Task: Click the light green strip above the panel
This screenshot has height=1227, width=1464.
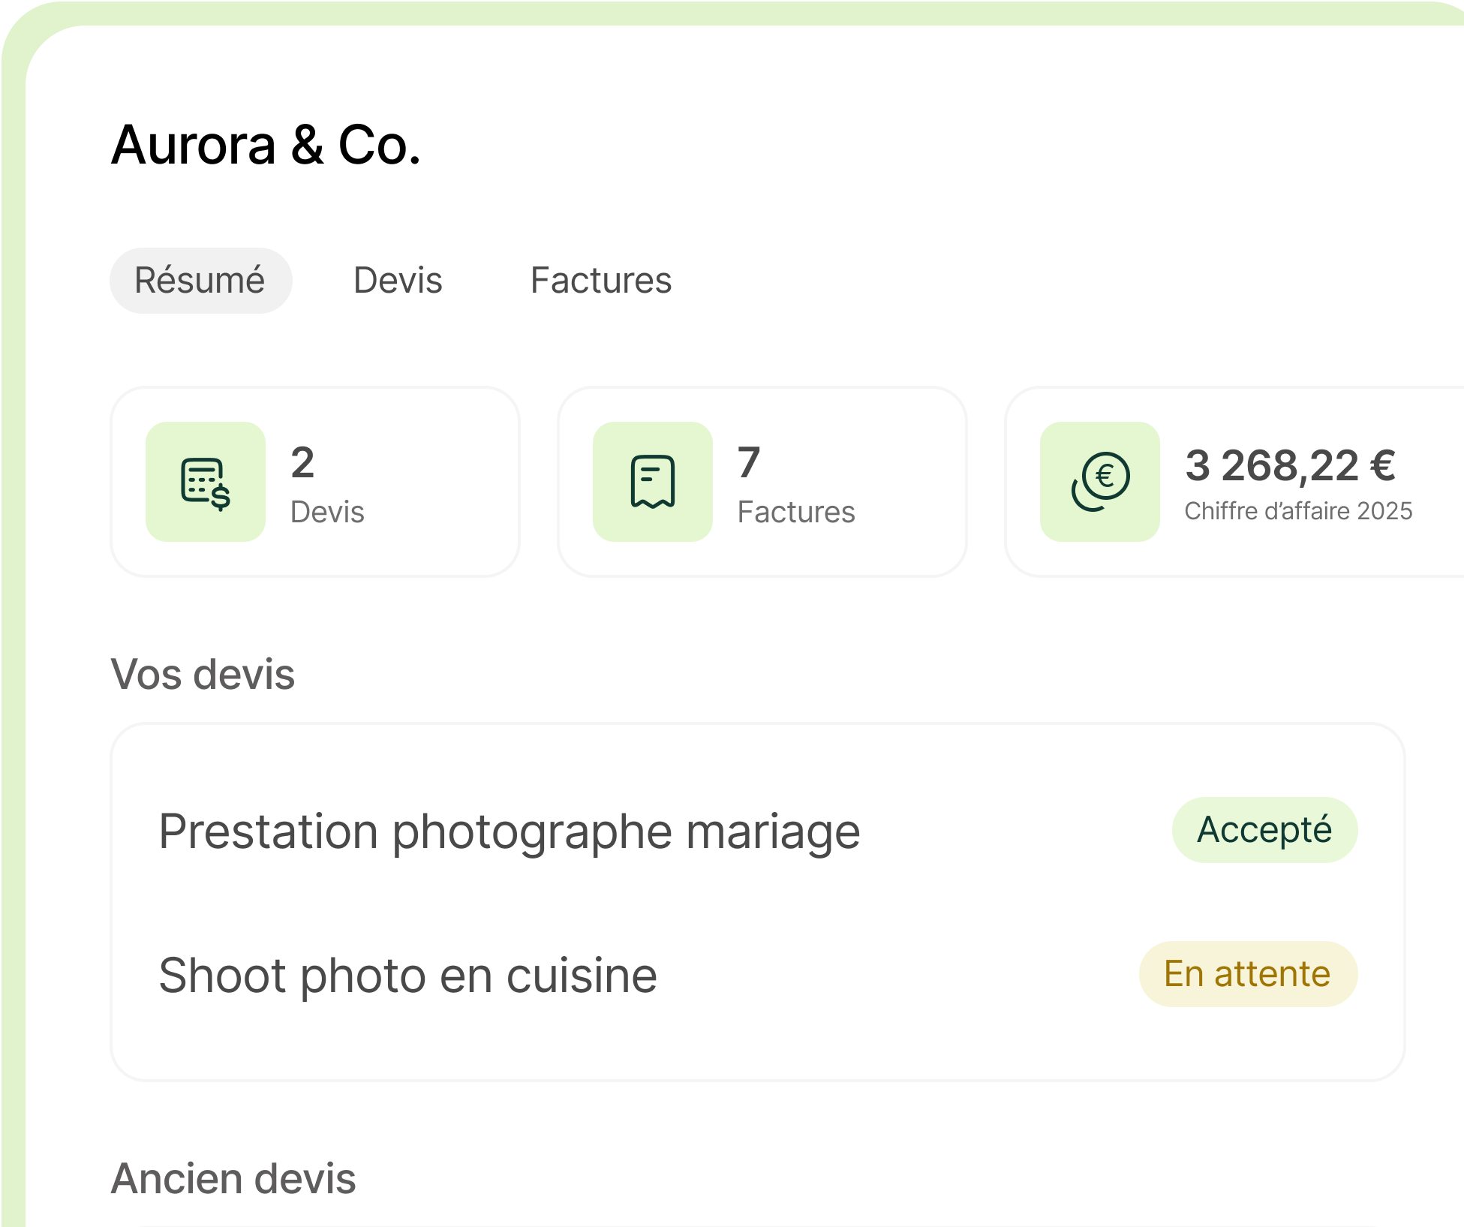Action: pyautogui.click(x=732, y=12)
